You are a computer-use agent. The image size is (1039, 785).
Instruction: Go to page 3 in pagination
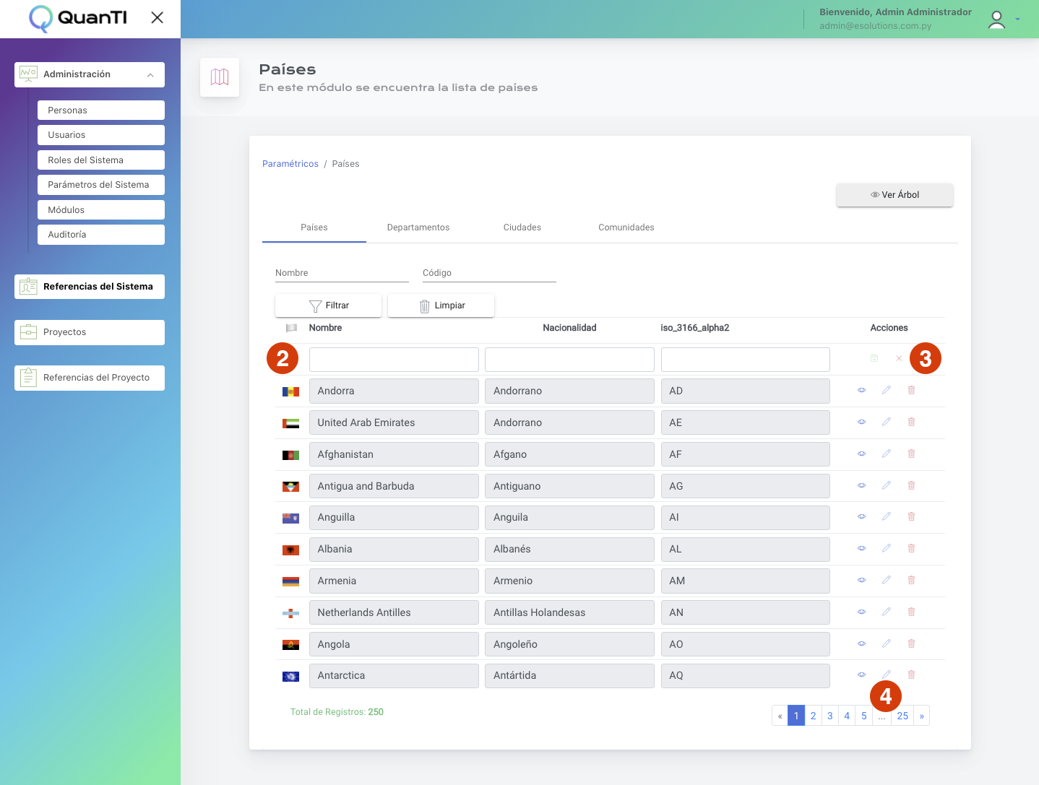[829, 716]
